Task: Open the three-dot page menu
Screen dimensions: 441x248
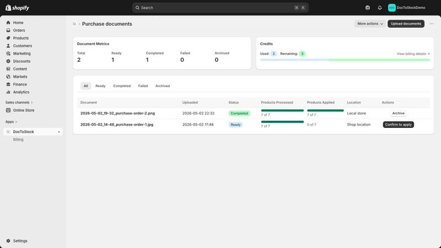Action: click(x=432, y=24)
